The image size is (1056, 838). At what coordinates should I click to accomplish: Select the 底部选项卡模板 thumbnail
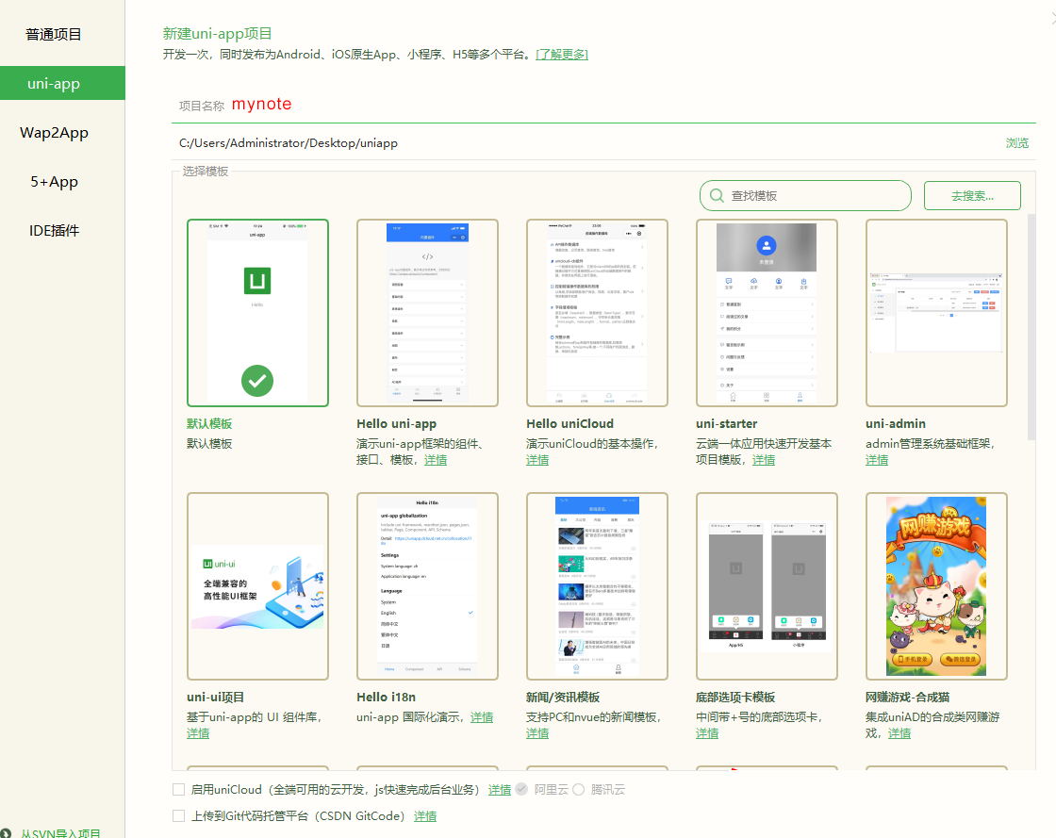[767, 586]
